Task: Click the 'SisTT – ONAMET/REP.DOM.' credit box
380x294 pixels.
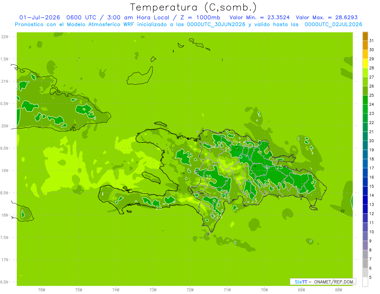Action: tap(323, 282)
